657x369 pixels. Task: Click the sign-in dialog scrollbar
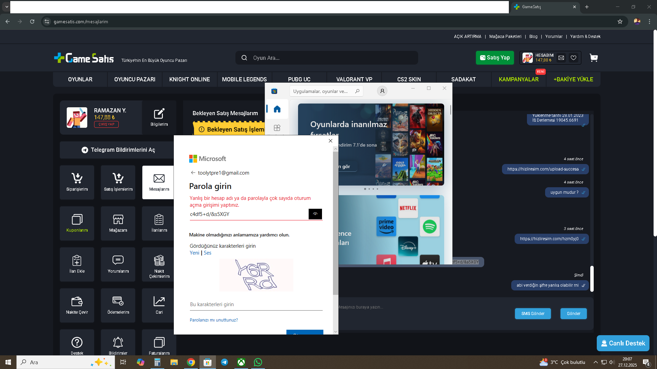[x=335, y=223]
